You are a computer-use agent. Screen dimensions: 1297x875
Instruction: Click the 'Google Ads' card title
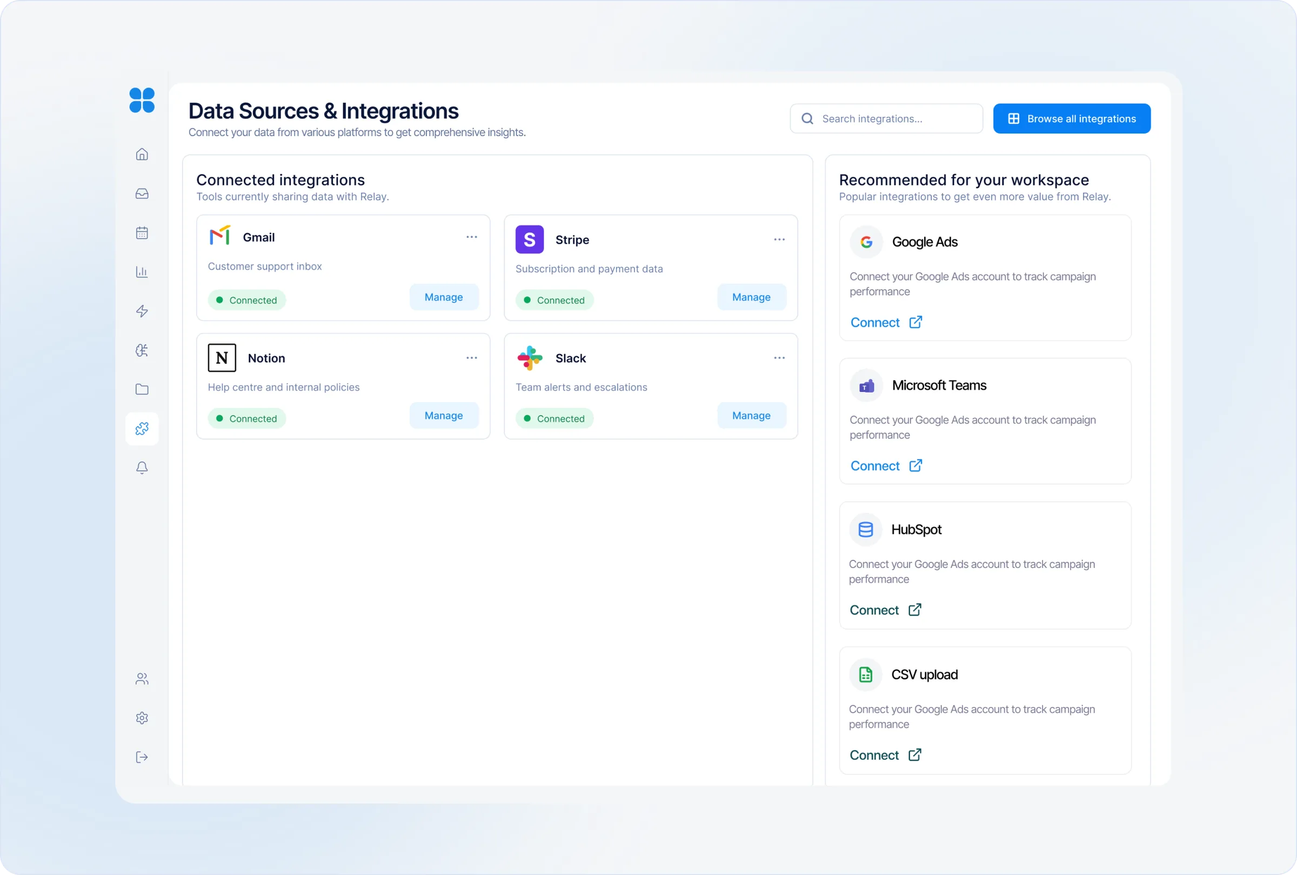pos(924,242)
